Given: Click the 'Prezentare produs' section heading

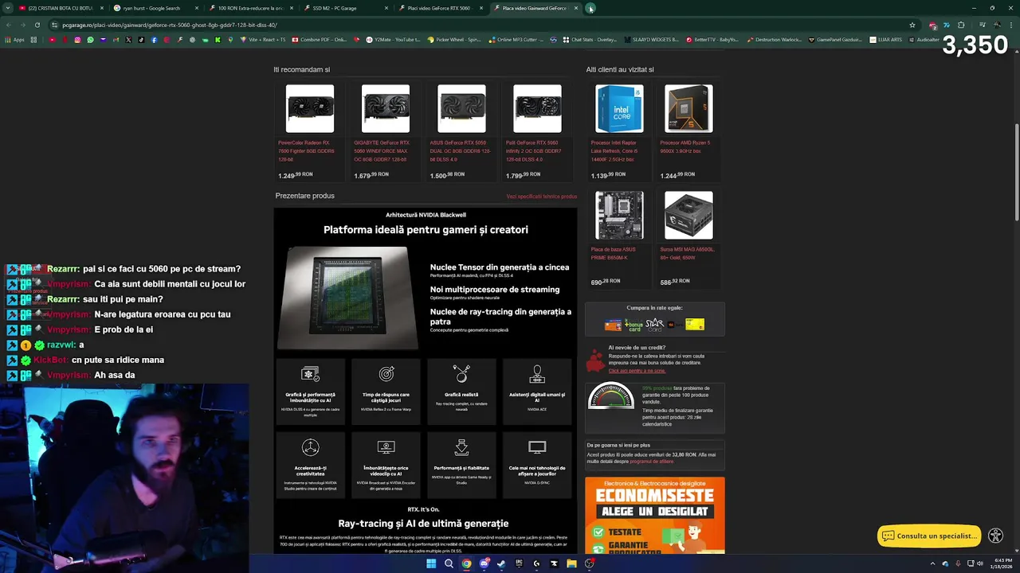Looking at the screenshot, I should pos(305,196).
